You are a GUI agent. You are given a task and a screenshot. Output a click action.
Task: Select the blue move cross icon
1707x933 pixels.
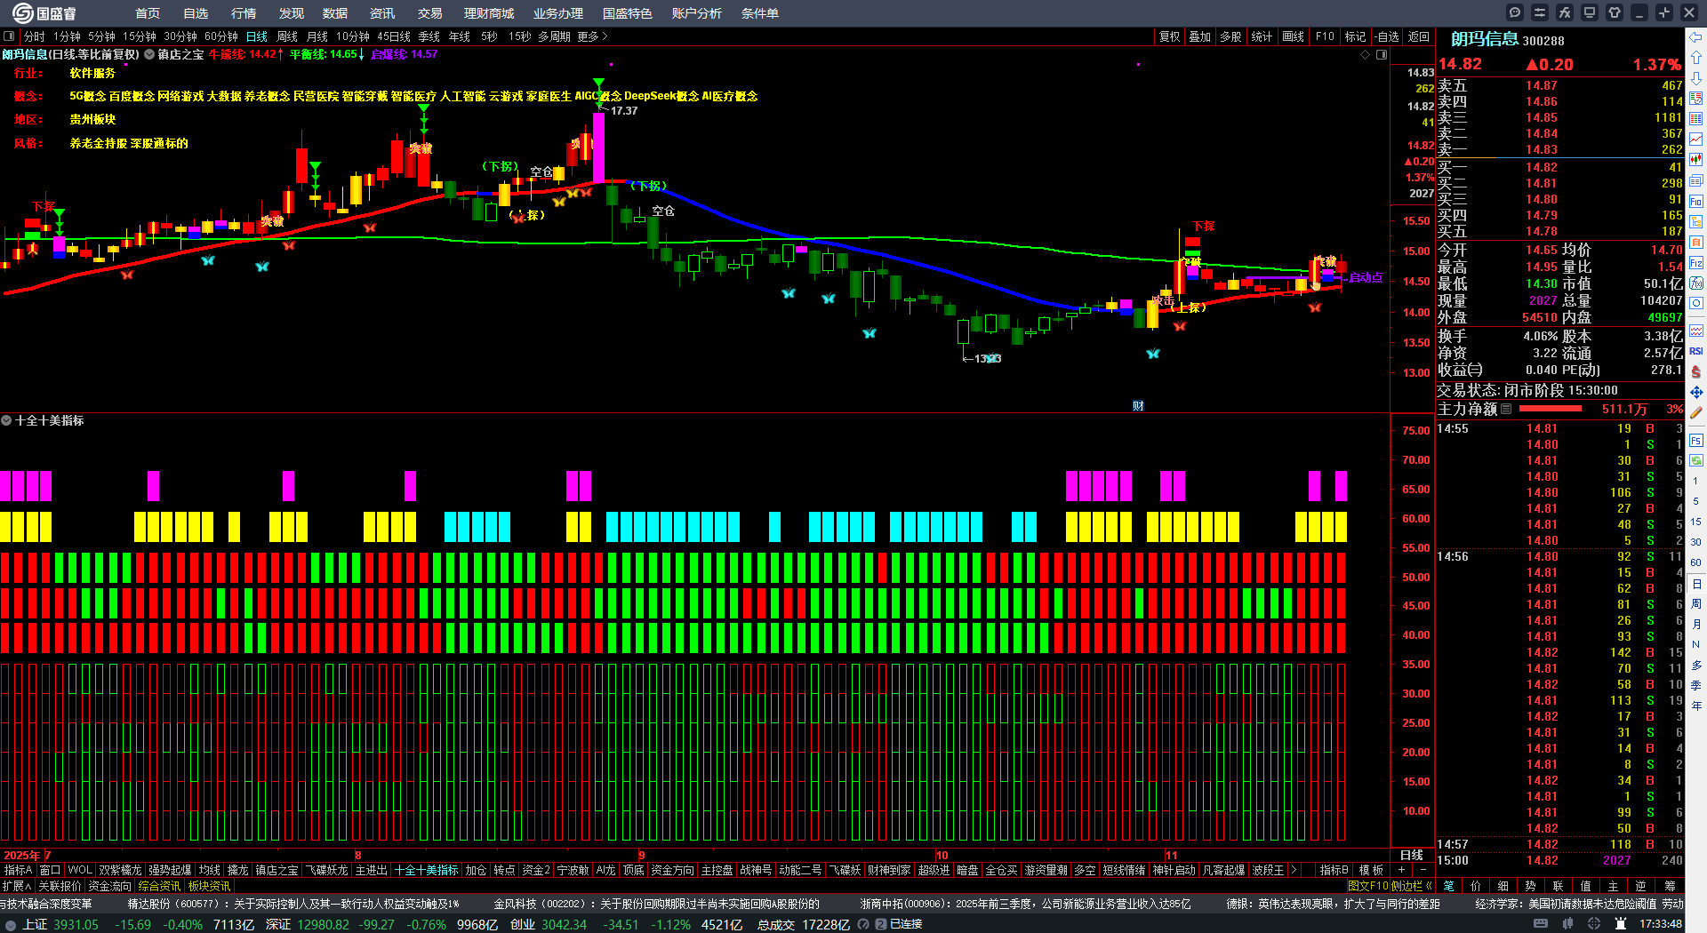pyautogui.click(x=1696, y=392)
